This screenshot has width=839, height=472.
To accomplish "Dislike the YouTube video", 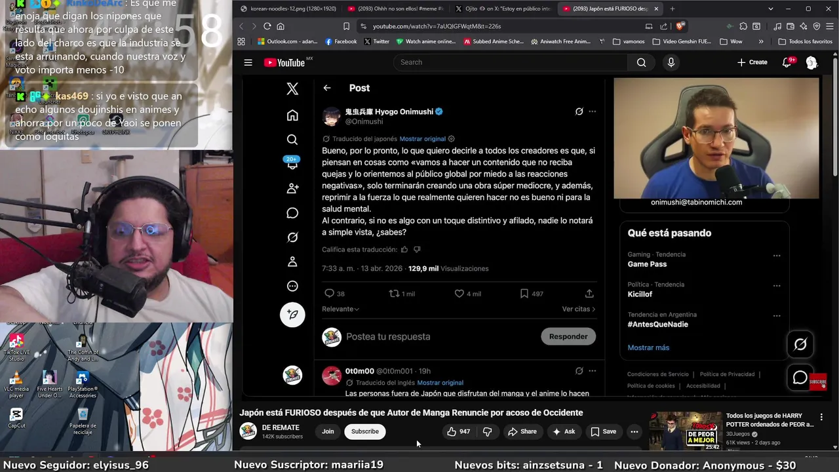I will click(487, 431).
